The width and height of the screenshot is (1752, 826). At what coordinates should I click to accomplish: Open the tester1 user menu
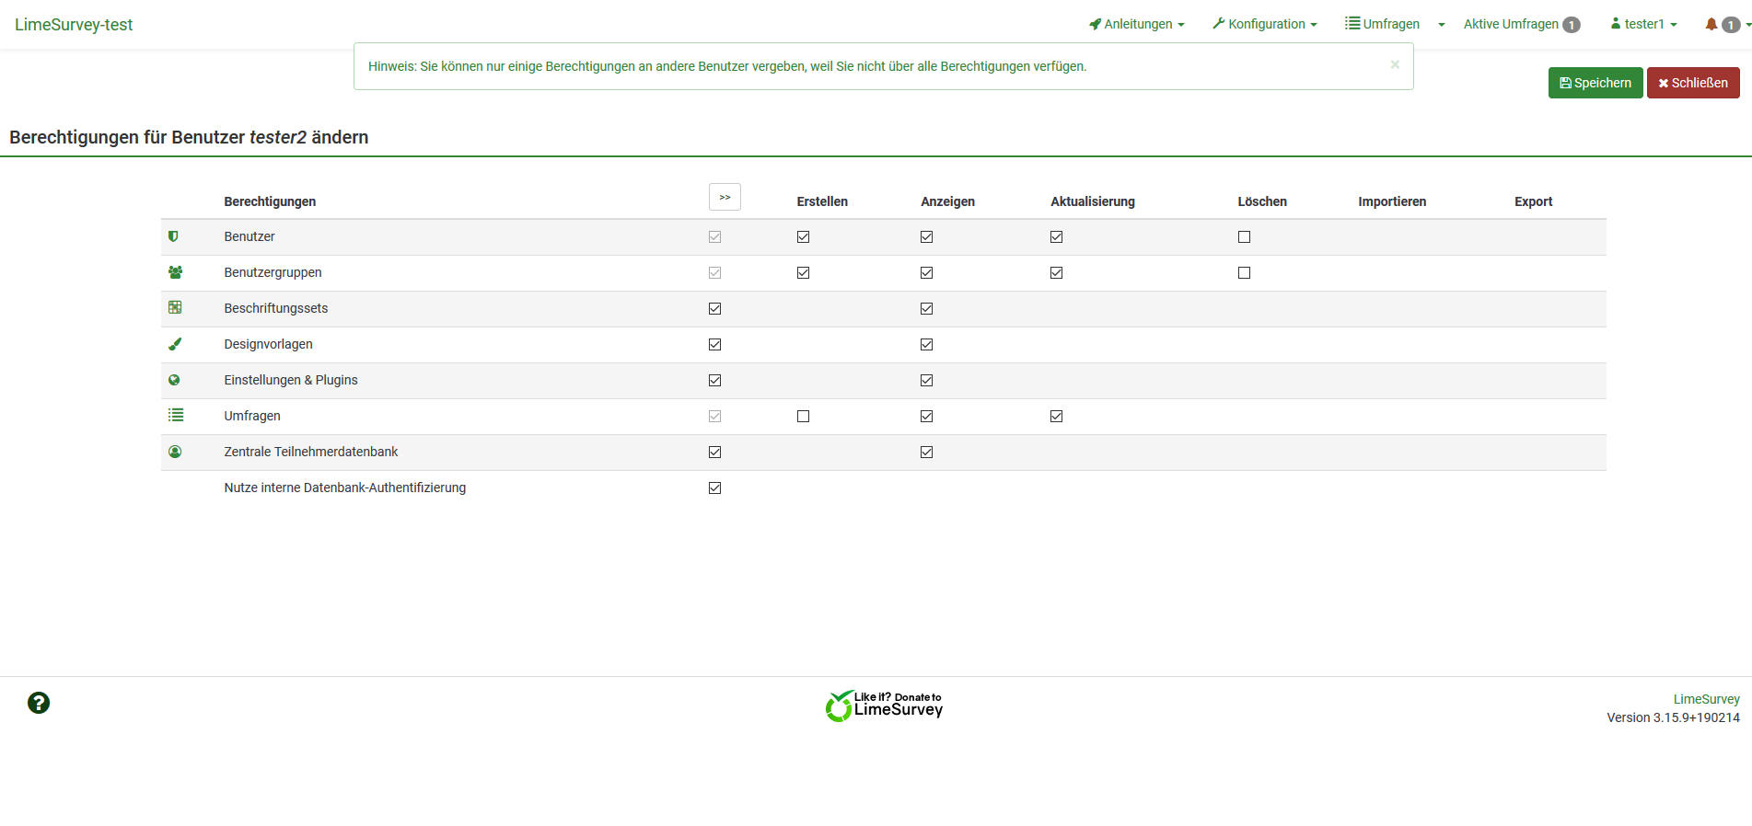(x=1643, y=24)
